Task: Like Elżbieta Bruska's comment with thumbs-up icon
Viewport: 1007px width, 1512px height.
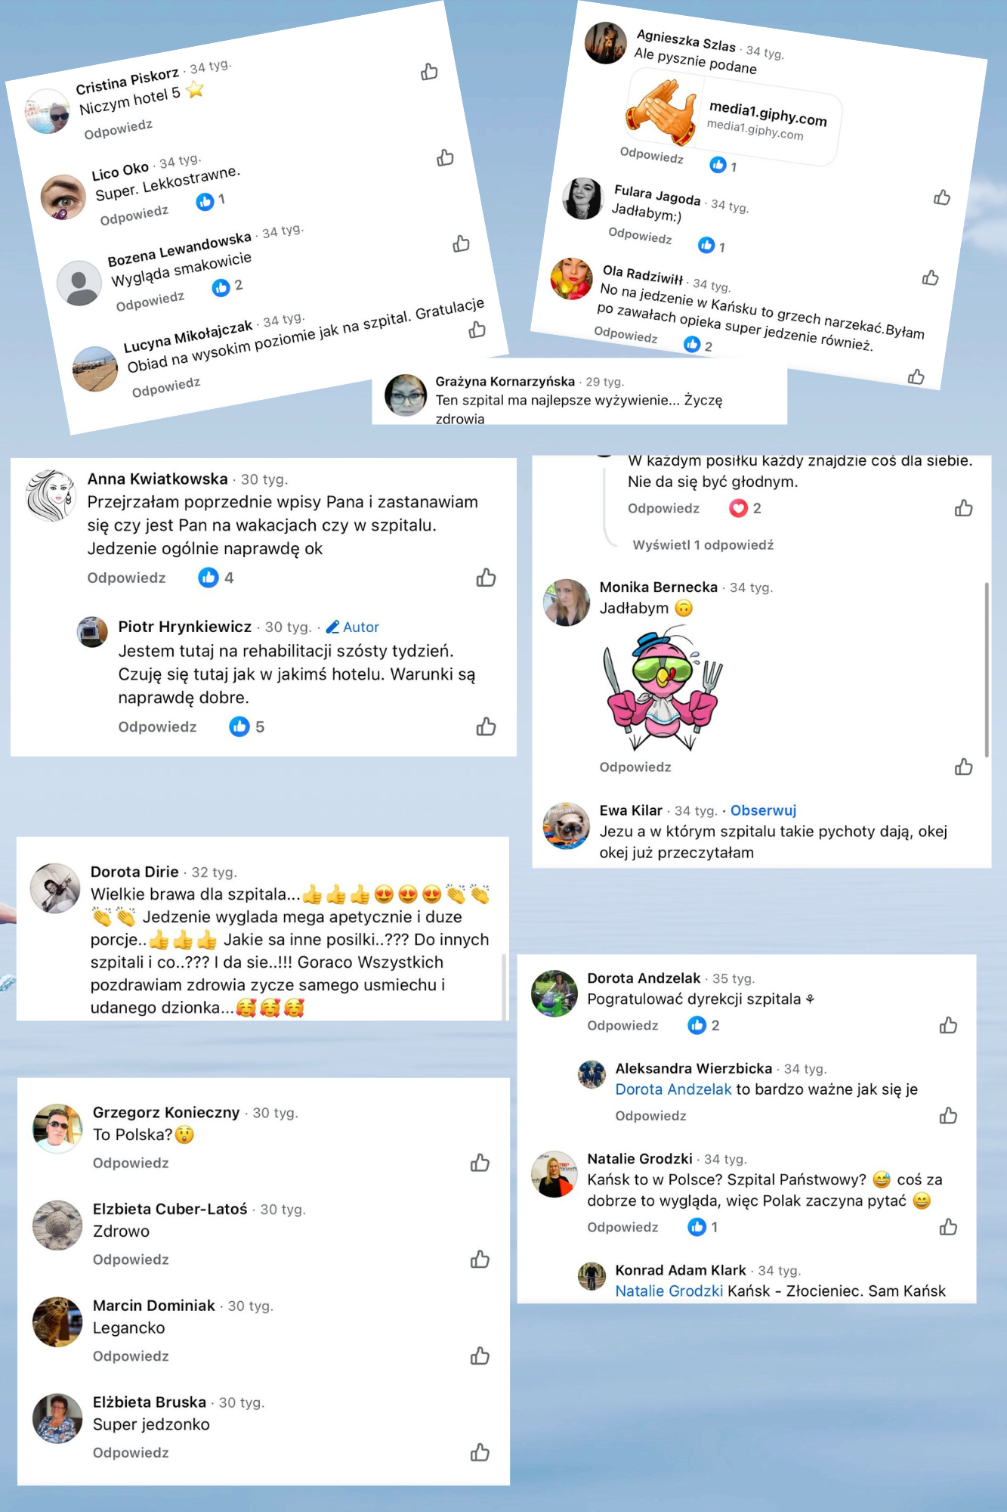Action: pos(480,1453)
